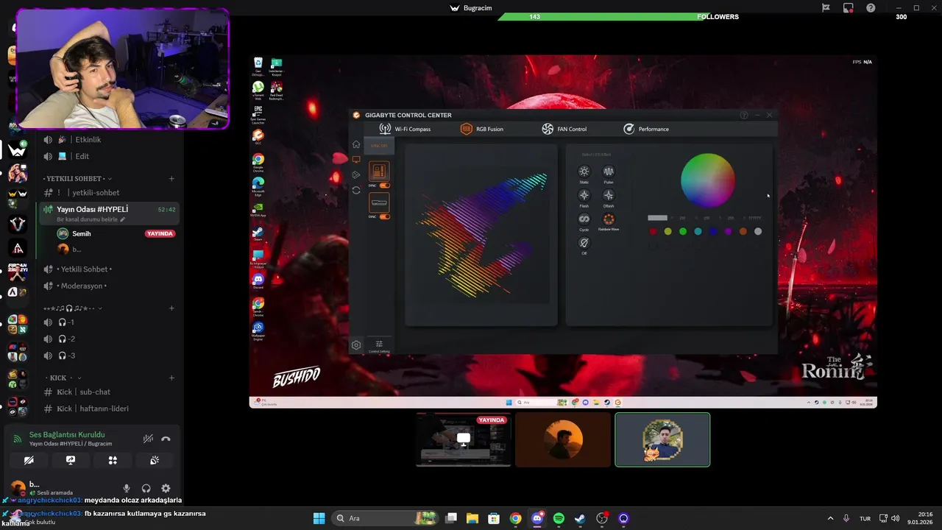The height and width of the screenshot is (530, 942).
Task: Open Control Setting sliders icon
Action: 380,344
